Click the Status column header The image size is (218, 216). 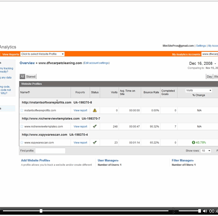[95, 93]
